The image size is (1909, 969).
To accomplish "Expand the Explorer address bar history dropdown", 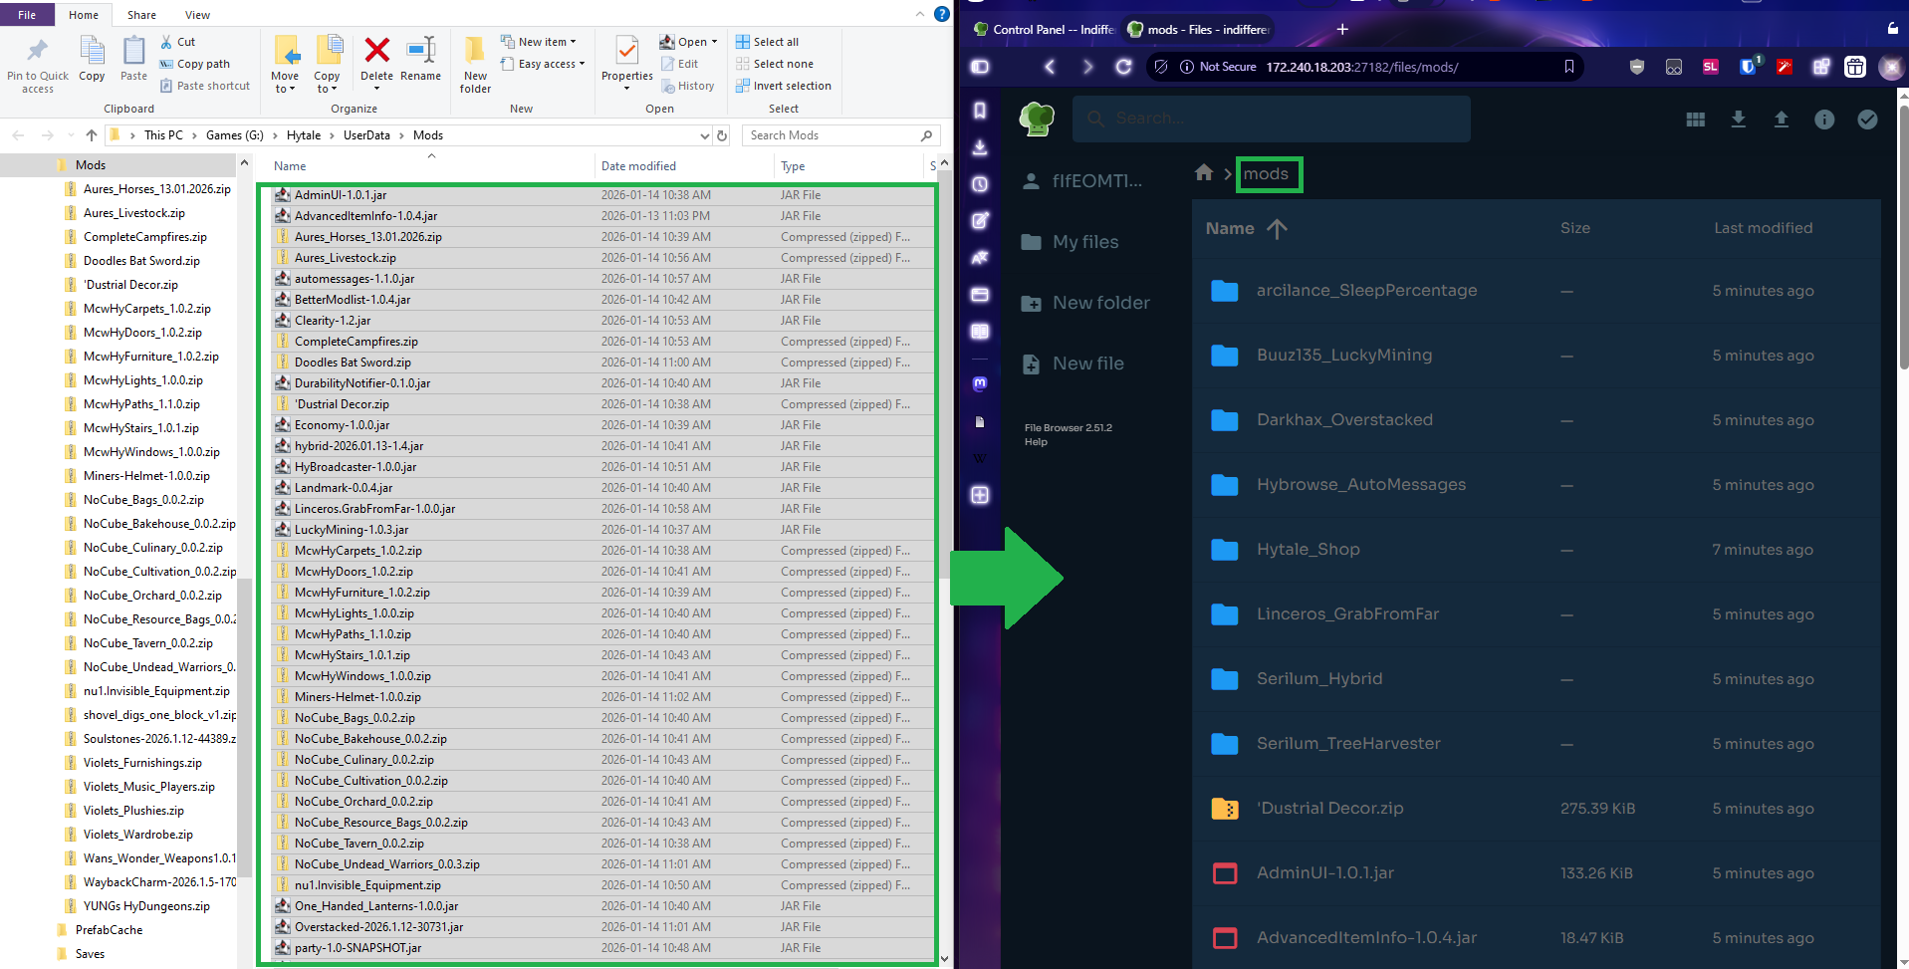I will tap(704, 135).
